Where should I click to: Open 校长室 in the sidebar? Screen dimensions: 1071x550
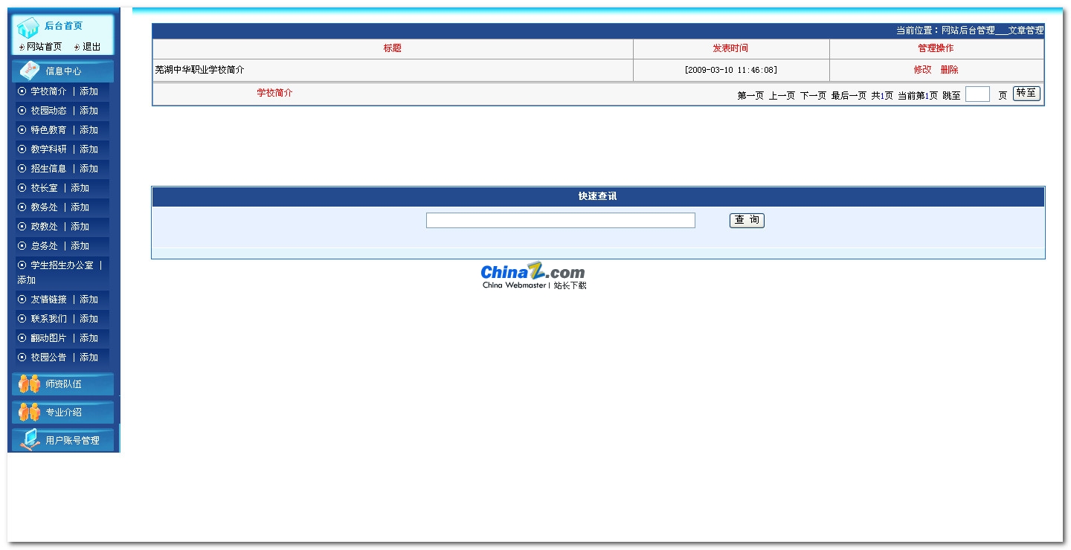[x=44, y=188]
